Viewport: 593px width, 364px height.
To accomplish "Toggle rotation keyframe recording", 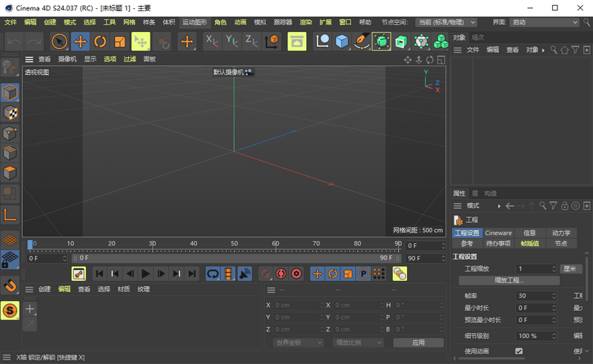I will 333,274.
